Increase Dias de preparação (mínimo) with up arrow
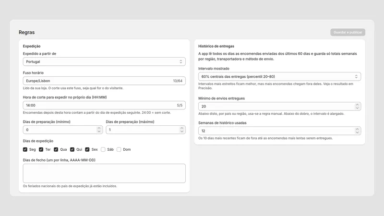Image resolution: width=384 pixels, height=216 pixels. (99, 128)
